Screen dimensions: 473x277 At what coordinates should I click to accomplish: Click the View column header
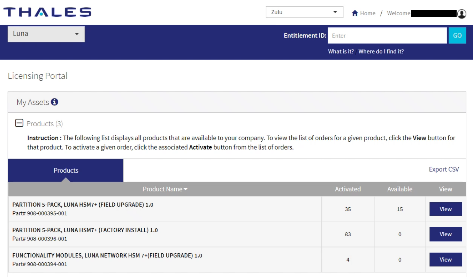445,189
